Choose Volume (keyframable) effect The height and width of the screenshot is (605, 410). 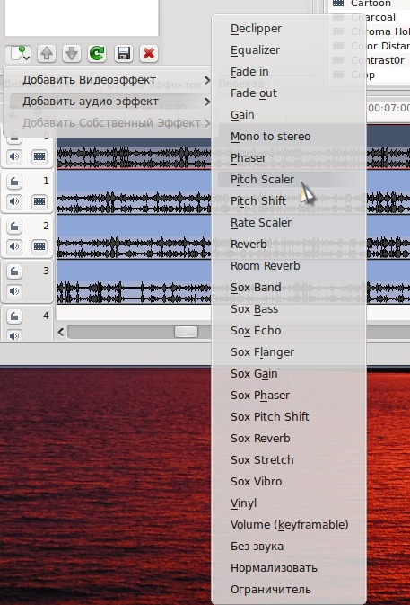289,526
